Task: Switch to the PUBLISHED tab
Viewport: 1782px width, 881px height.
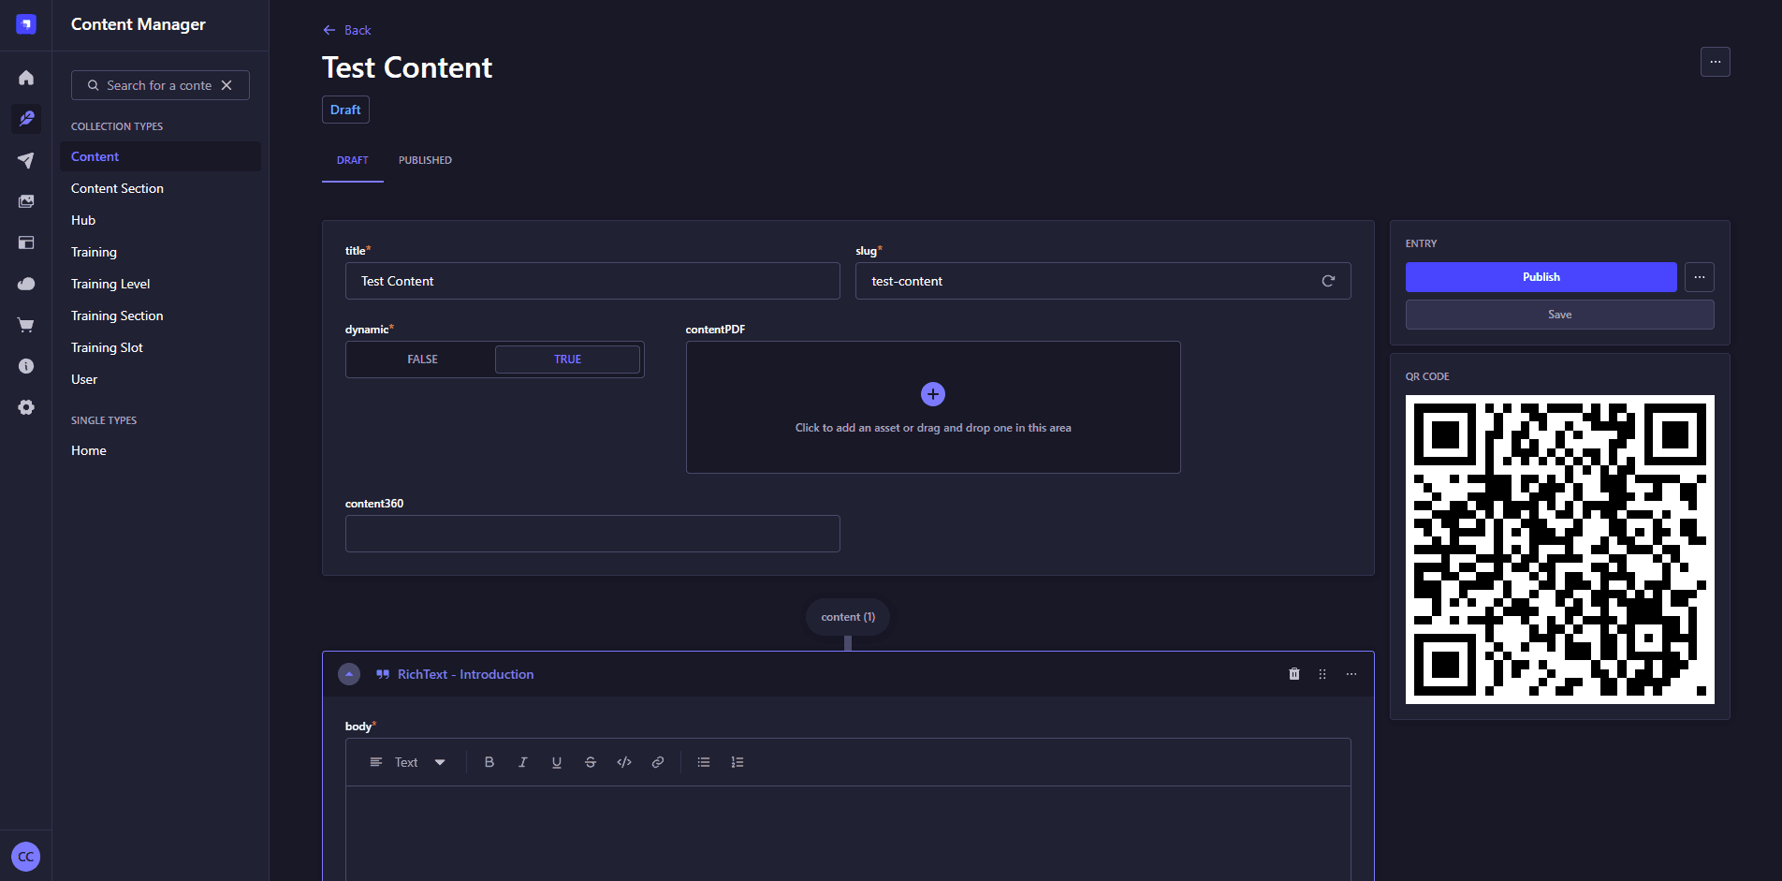Action: (425, 160)
